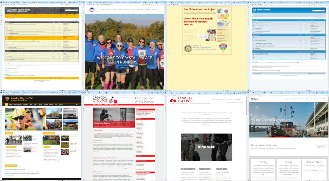The image size is (329, 181).
Task: Select ABOUT US in Fun Runners navigation
Action: [109, 9]
